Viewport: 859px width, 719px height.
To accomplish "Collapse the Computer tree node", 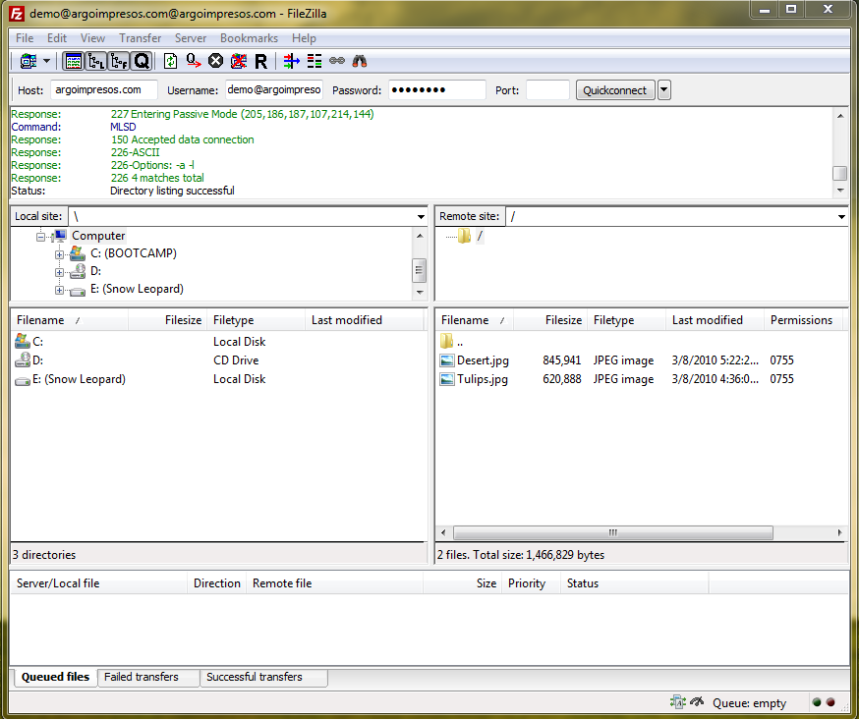I will click(40, 237).
